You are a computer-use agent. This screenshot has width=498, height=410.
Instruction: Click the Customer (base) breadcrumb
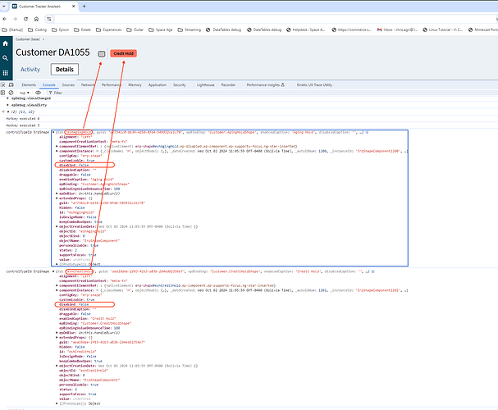pyautogui.click(x=28, y=39)
